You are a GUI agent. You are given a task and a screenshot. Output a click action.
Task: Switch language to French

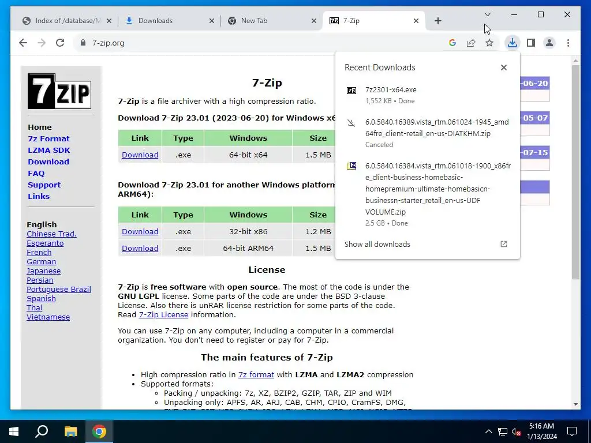(x=39, y=253)
